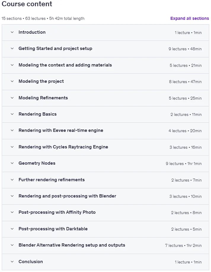
Task: Open chevron for Modeling the context section
Action: click(12, 65)
